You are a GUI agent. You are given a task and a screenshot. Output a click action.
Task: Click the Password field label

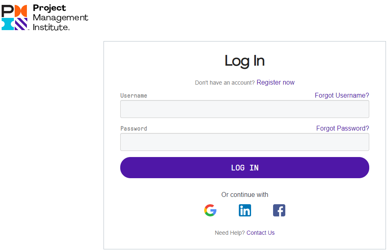click(x=134, y=129)
